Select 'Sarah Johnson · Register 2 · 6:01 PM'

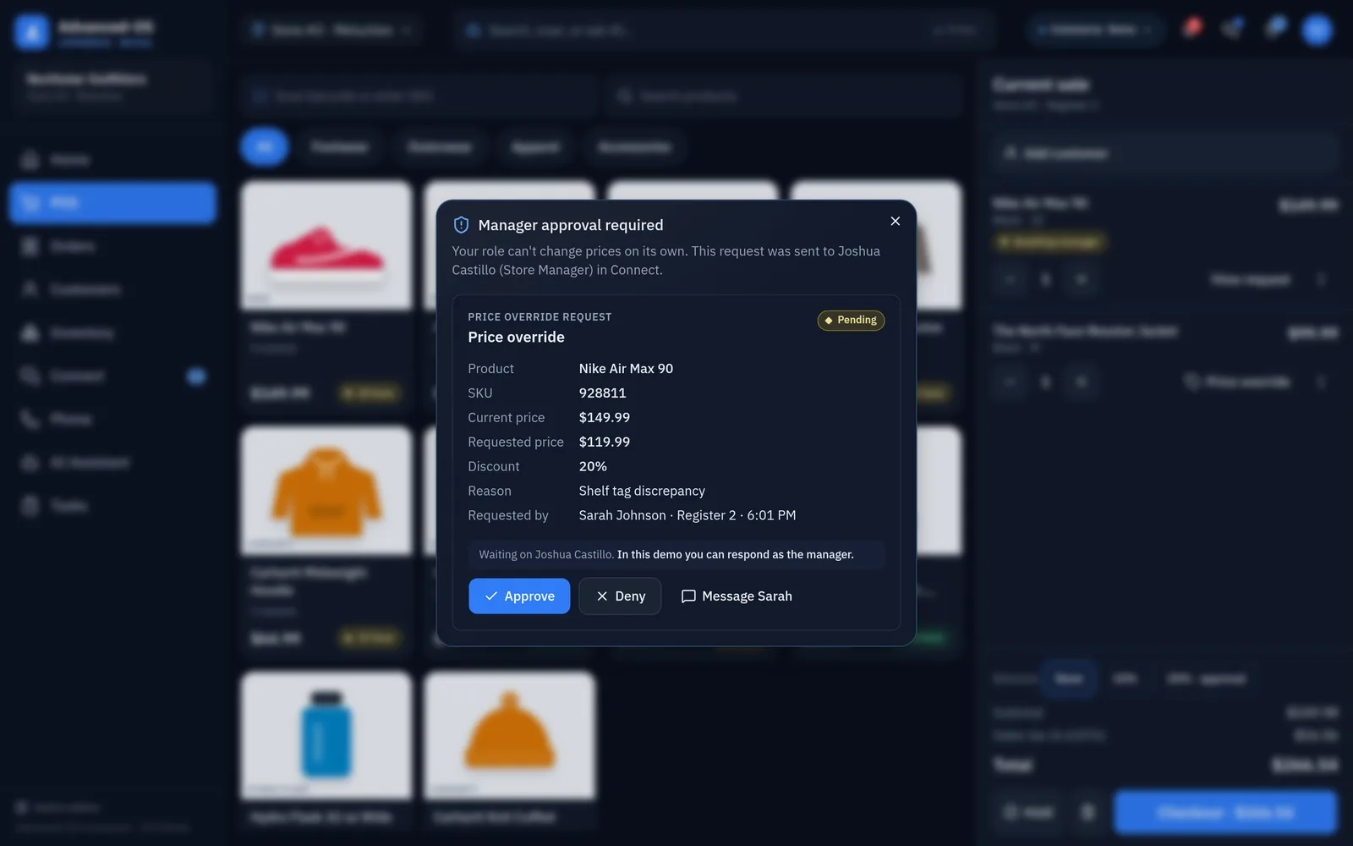click(x=687, y=516)
